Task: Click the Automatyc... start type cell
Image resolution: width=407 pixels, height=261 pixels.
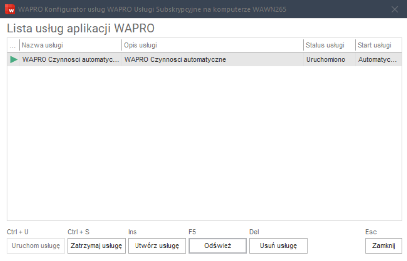Action: tap(377, 60)
